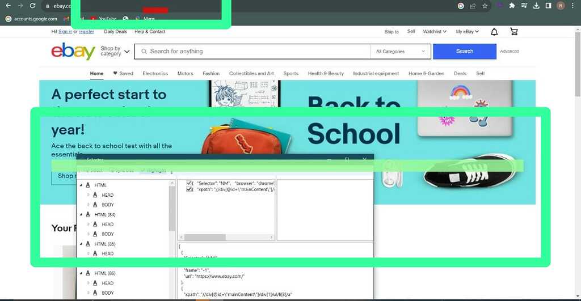Screen dimensions: 581x301
Task: Click the Search for anything field
Action: 255,52
